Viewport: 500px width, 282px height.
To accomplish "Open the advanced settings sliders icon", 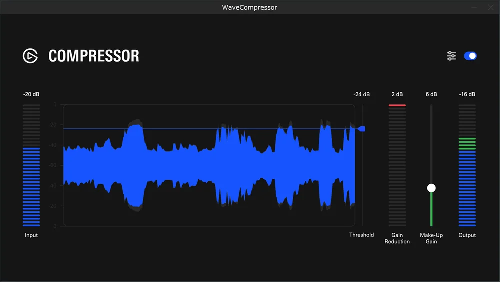I will [x=451, y=56].
